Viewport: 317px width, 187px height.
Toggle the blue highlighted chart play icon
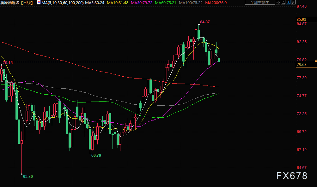288,3
